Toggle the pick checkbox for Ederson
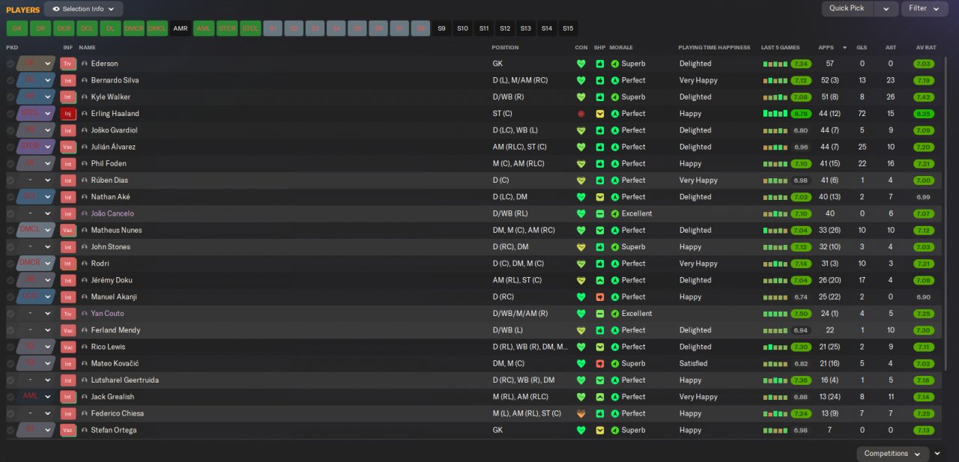 click(10, 64)
